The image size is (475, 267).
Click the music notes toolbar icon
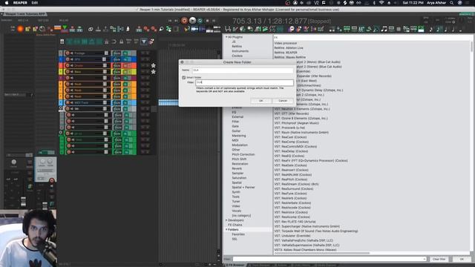(x=384, y=29)
